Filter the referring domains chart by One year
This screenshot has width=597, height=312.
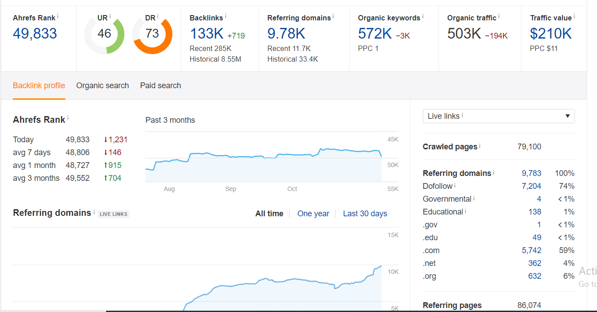[x=313, y=213]
